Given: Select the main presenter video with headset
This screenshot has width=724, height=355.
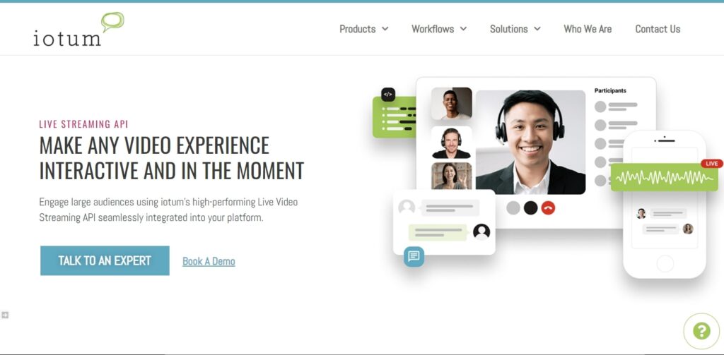Looking at the screenshot, I should click(x=530, y=142).
